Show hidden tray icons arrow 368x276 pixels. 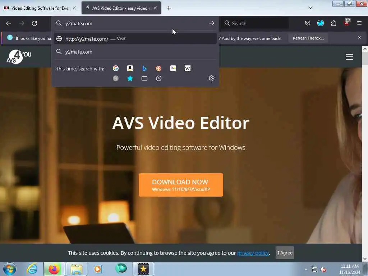305,270
